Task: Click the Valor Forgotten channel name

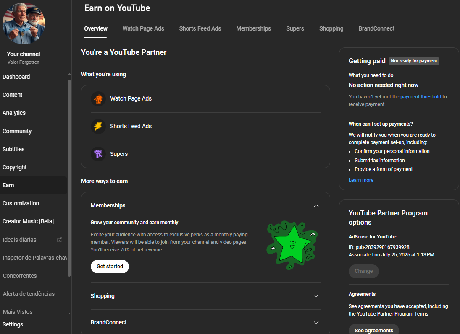Action: pyautogui.click(x=24, y=62)
